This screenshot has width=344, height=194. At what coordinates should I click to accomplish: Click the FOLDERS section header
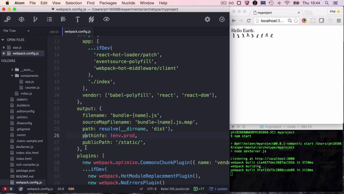[8, 61]
